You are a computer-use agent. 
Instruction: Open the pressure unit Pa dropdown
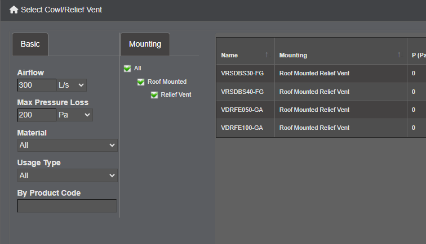point(74,115)
